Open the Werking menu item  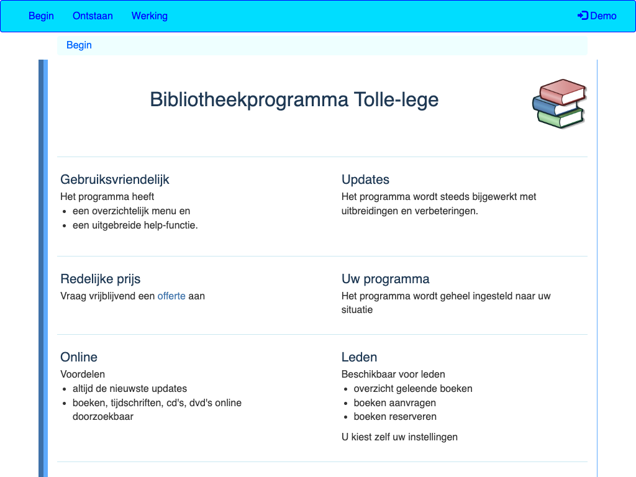(x=149, y=16)
